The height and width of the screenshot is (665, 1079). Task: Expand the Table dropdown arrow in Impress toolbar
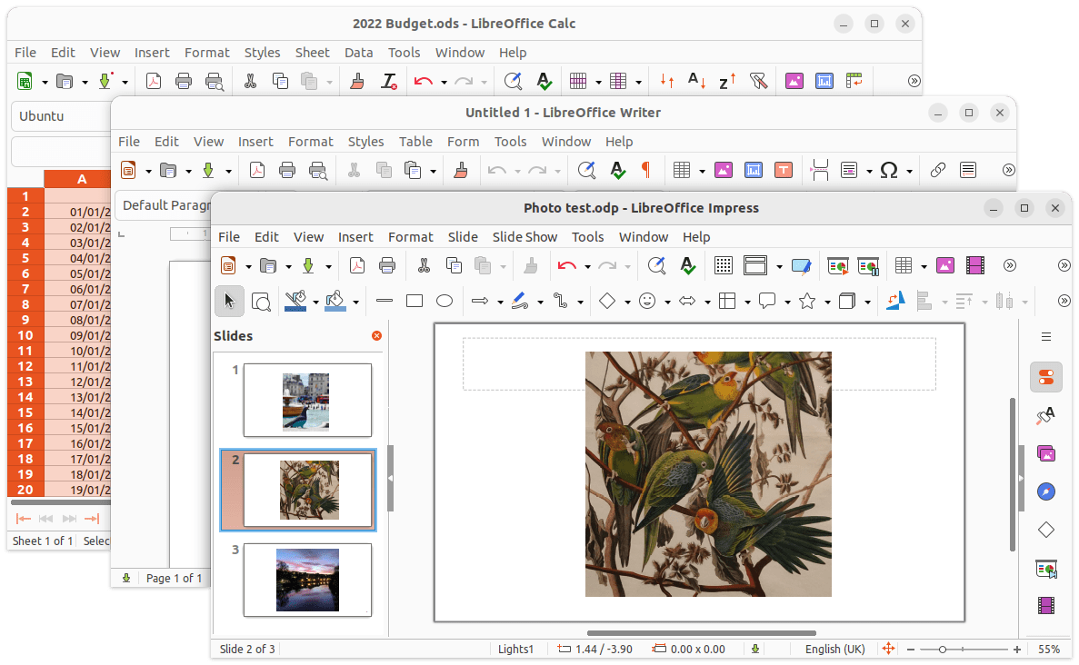coord(924,267)
